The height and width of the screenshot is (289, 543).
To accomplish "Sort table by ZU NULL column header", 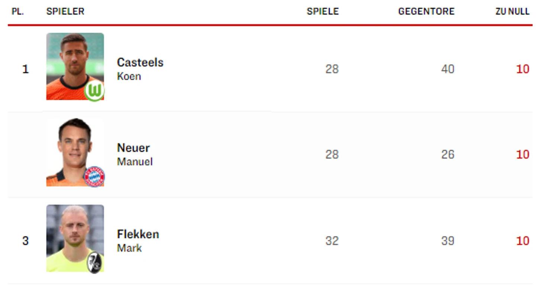I will pyautogui.click(x=512, y=12).
